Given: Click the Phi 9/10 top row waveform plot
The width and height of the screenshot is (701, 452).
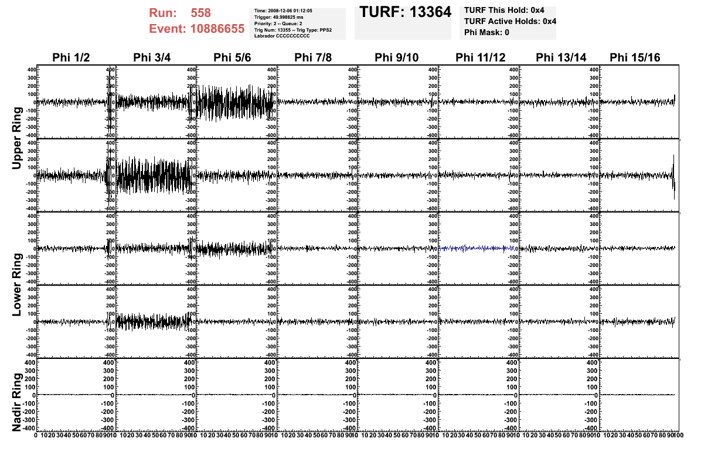Looking at the screenshot, I should (398, 102).
